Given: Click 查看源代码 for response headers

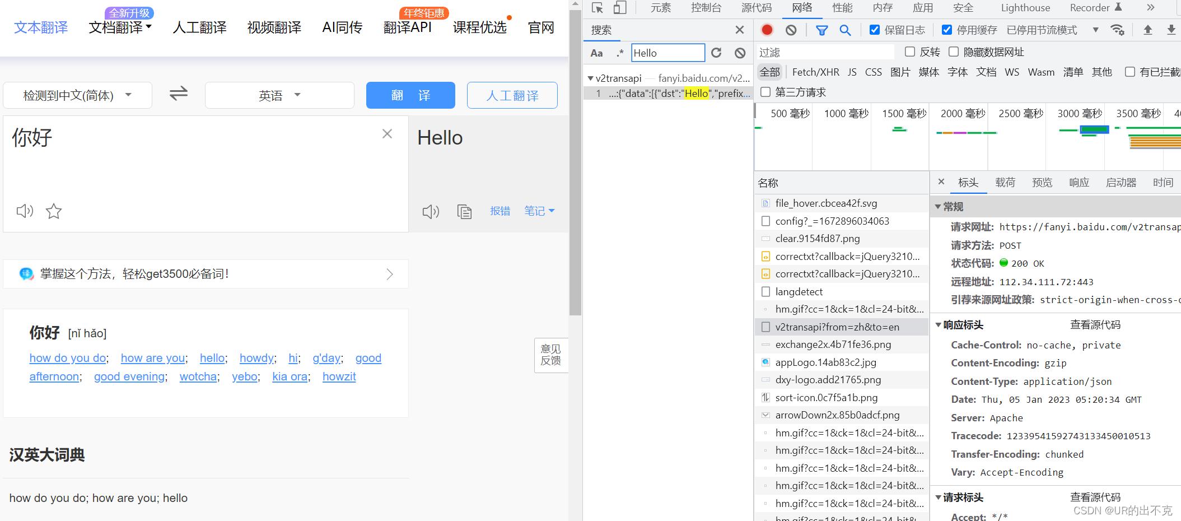Looking at the screenshot, I should tap(1095, 325).
